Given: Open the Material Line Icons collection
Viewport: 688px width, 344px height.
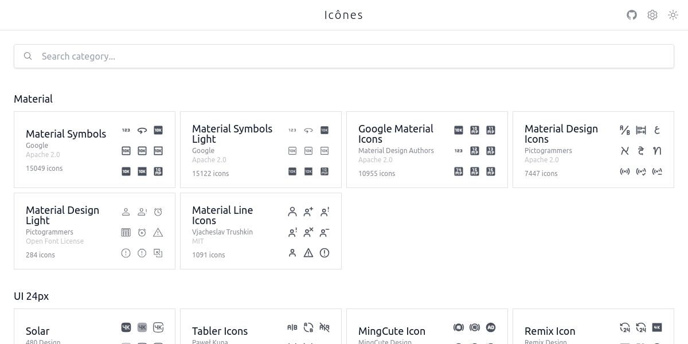Looking at the screenshot, I should (x=222, y=216).
